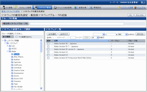The height and width of the screenshot is (92, 147).
Task: Click the 全件選択 button
Action: (52, 34)
